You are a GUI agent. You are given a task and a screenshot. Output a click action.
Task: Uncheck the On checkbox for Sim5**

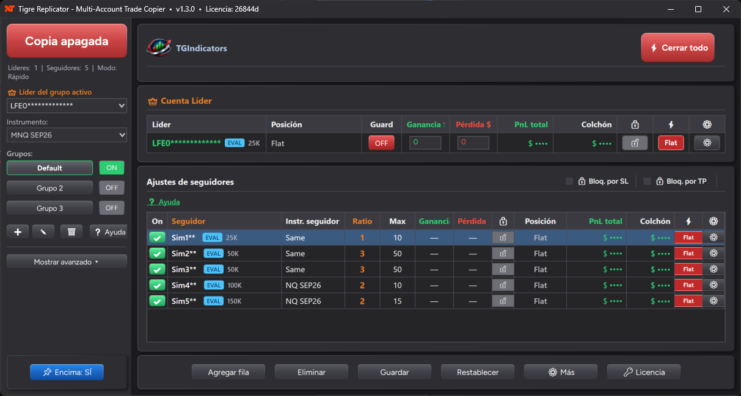tap(158, 301)
